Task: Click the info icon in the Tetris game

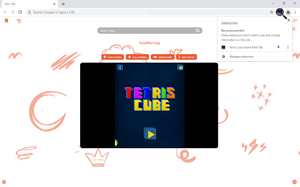Action: tap(120, 67)
